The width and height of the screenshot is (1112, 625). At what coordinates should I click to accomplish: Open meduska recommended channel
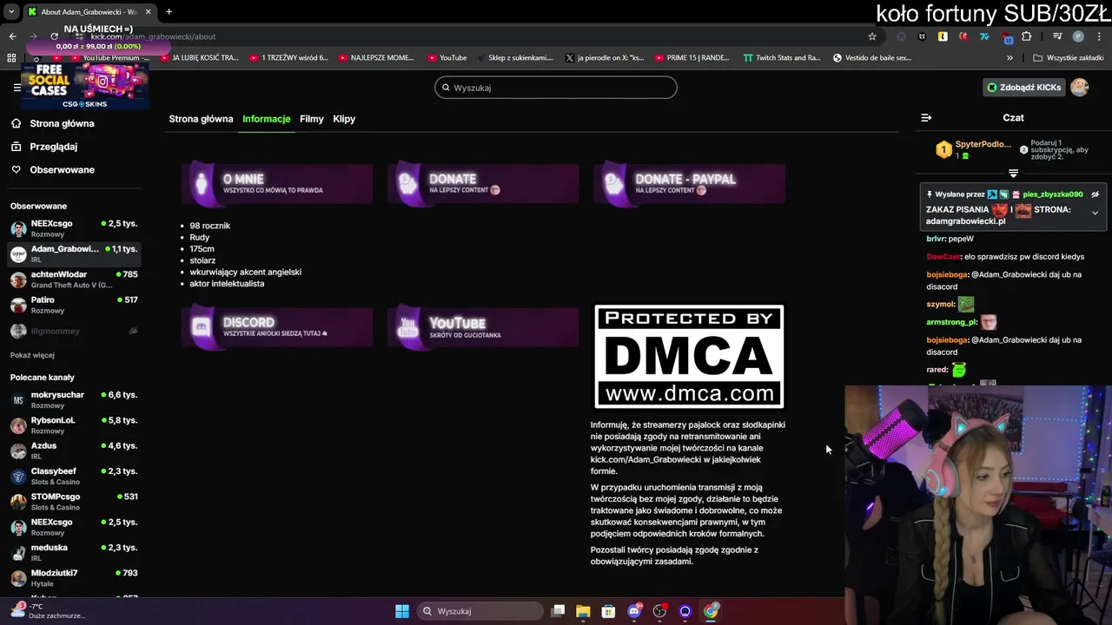[74, 553]
